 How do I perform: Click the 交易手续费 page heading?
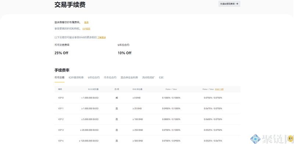(70, 5)
